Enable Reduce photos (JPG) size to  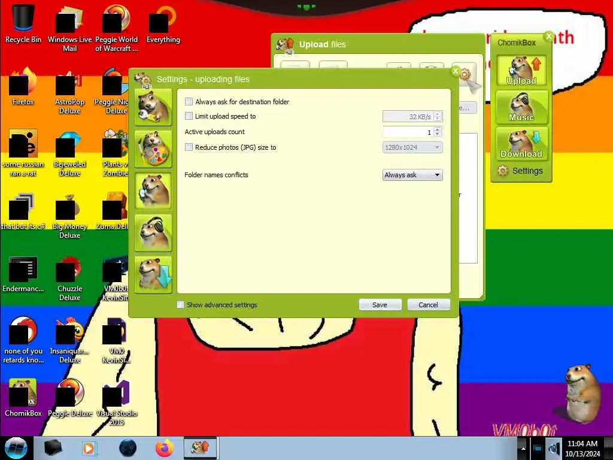click(x=189, y=147)
